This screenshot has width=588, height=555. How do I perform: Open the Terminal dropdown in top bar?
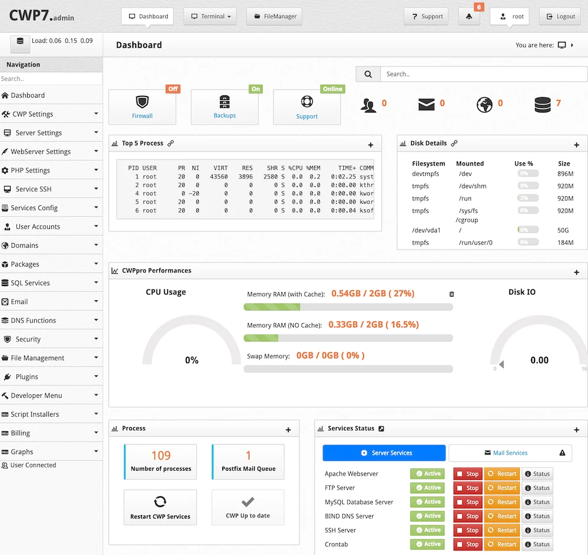(210, 16)
